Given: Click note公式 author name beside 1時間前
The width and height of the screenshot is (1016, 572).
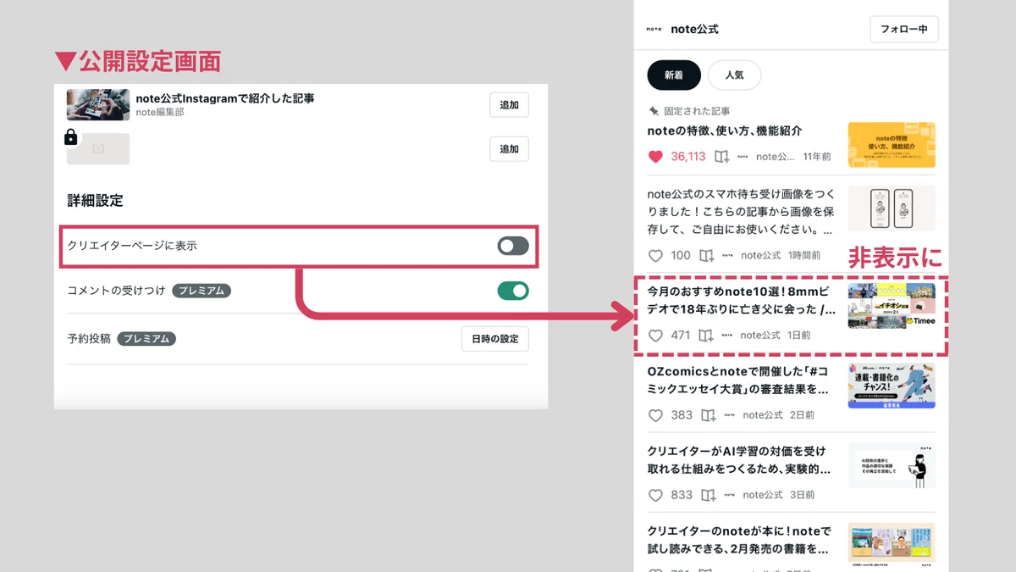Looking at the screenshot, I should 760,255.
